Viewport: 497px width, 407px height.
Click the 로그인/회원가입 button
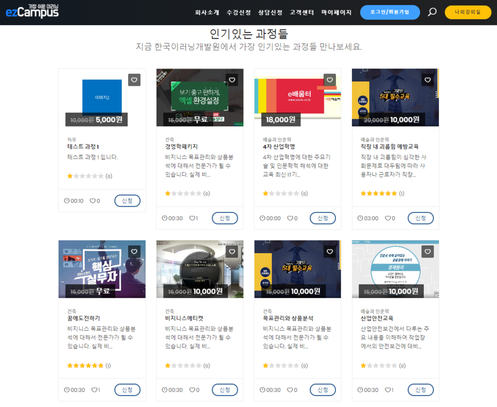click(x=390, y=12)
